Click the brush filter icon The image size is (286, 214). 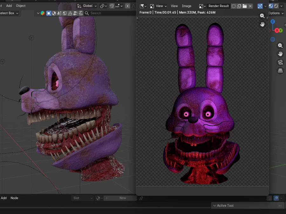point(70,13)
